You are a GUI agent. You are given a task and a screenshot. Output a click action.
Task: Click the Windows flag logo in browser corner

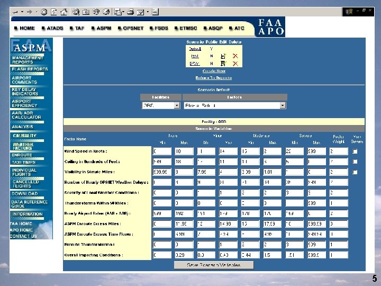(349, 12)
